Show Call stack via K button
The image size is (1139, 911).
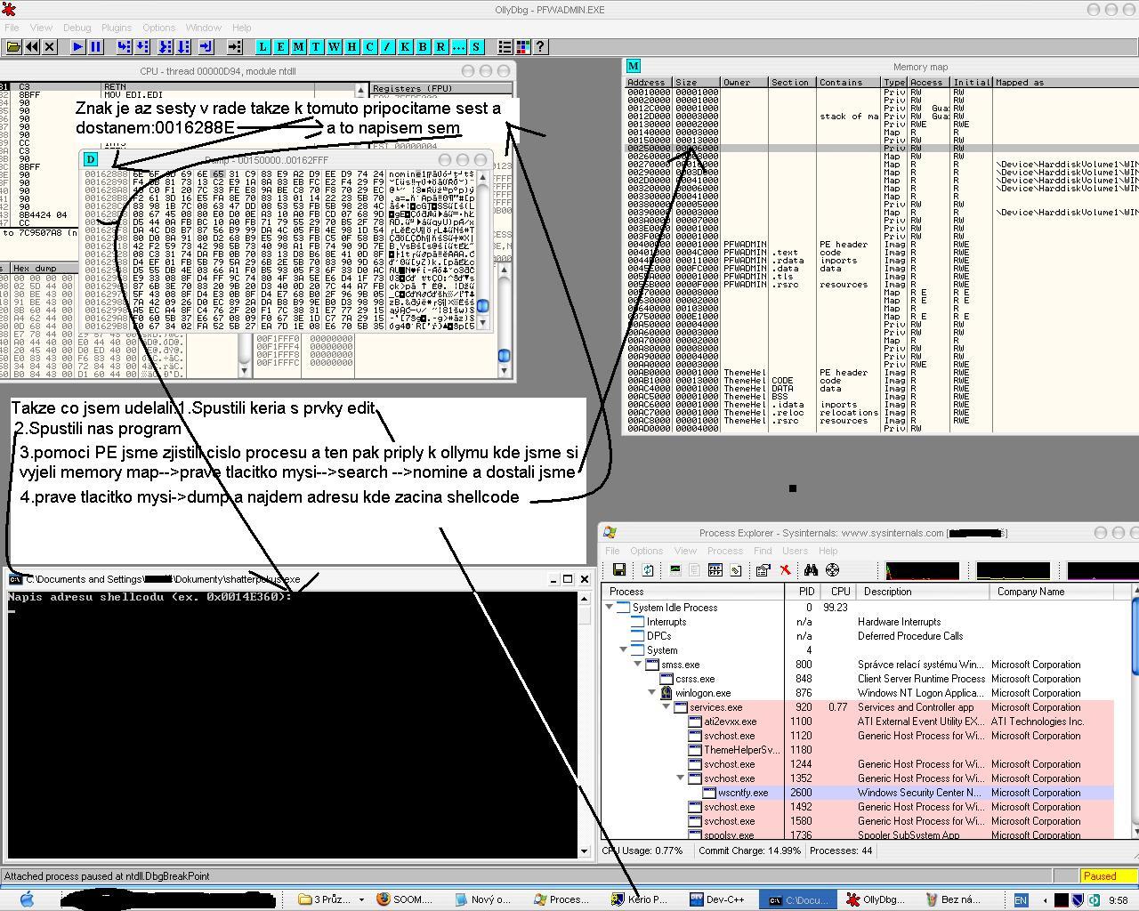pos(406,46)
